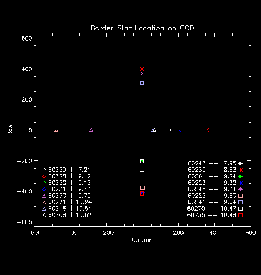Click the lavender square legend symbol after 9.64
The width and height of the screenshot is (261, 275).
pos(240,202)
